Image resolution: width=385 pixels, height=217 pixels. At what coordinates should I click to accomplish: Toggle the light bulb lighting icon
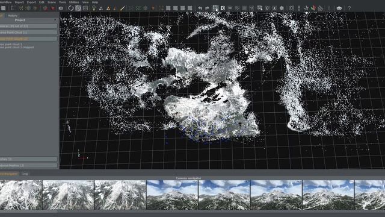(x=94, y=8)
